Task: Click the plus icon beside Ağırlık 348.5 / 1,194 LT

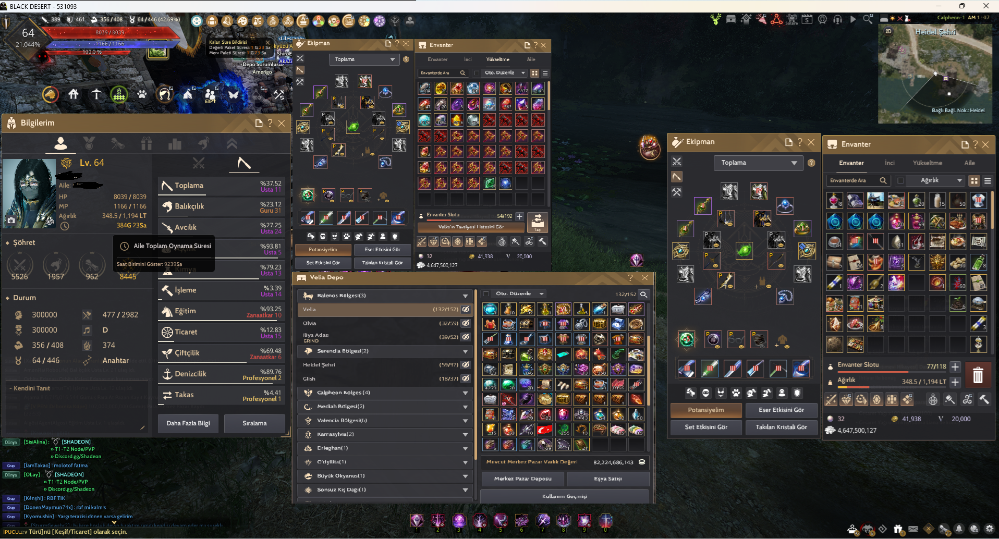Action: click(x=955, y=382)
